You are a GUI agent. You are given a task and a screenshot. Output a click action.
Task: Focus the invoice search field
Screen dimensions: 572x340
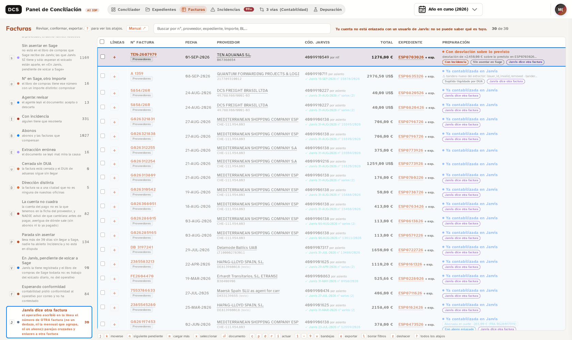click(x=242, y=29)
